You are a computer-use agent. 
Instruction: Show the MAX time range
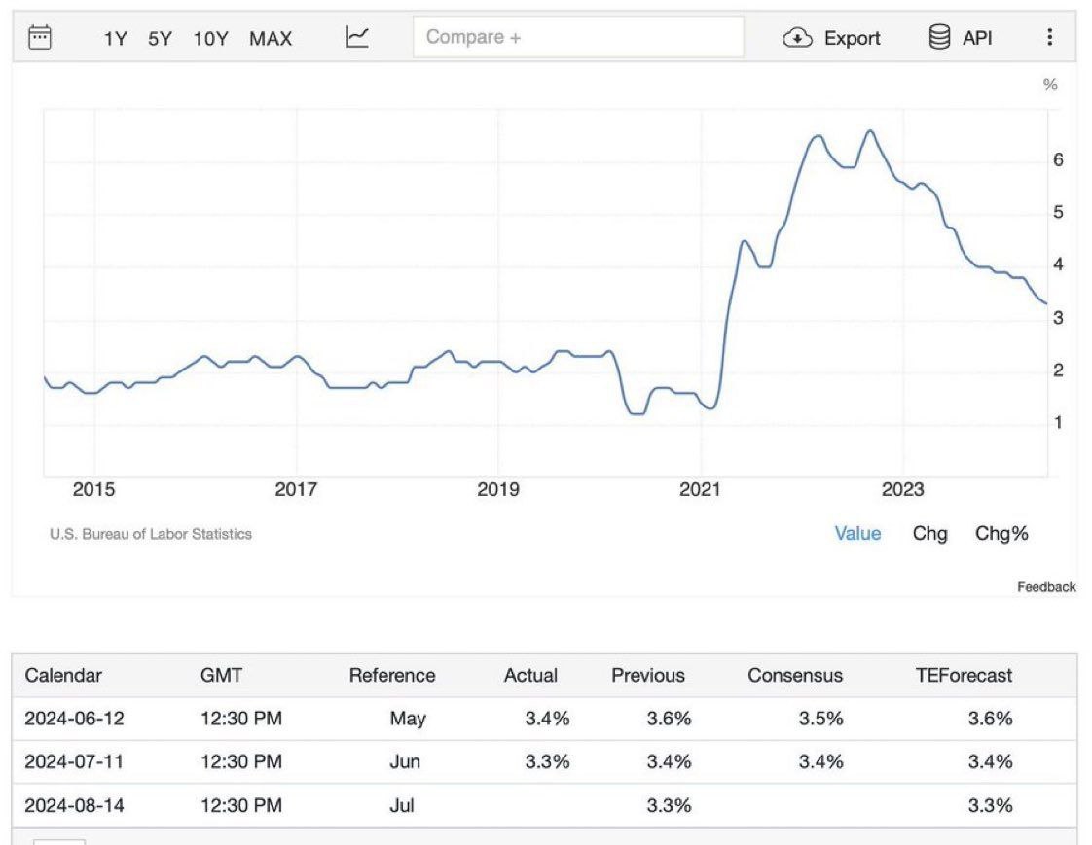tap(271, 39)
